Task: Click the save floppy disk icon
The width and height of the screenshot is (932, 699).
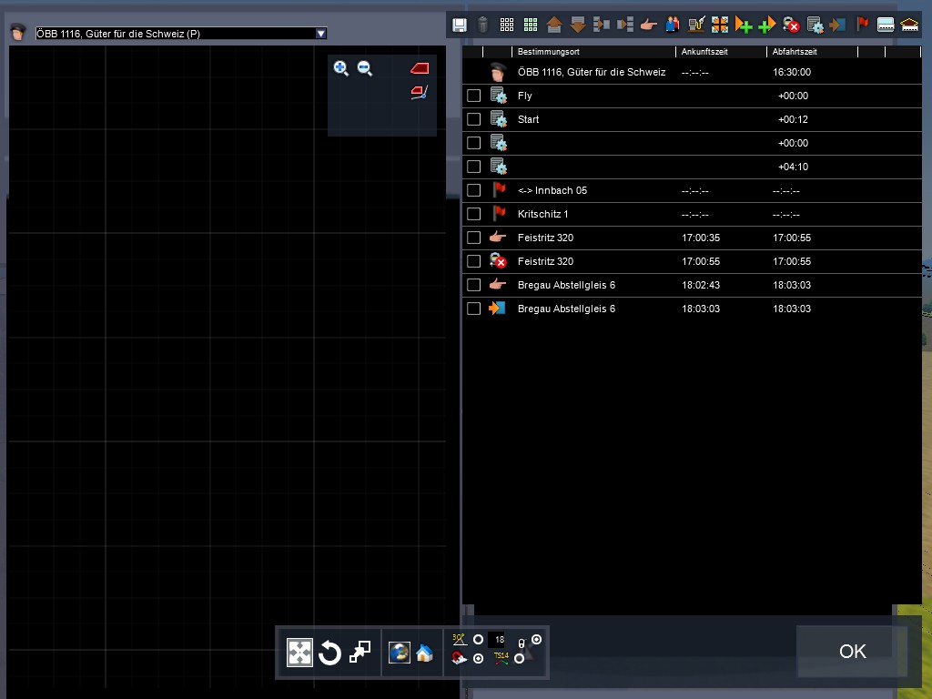Action: (x=460, y=25)
